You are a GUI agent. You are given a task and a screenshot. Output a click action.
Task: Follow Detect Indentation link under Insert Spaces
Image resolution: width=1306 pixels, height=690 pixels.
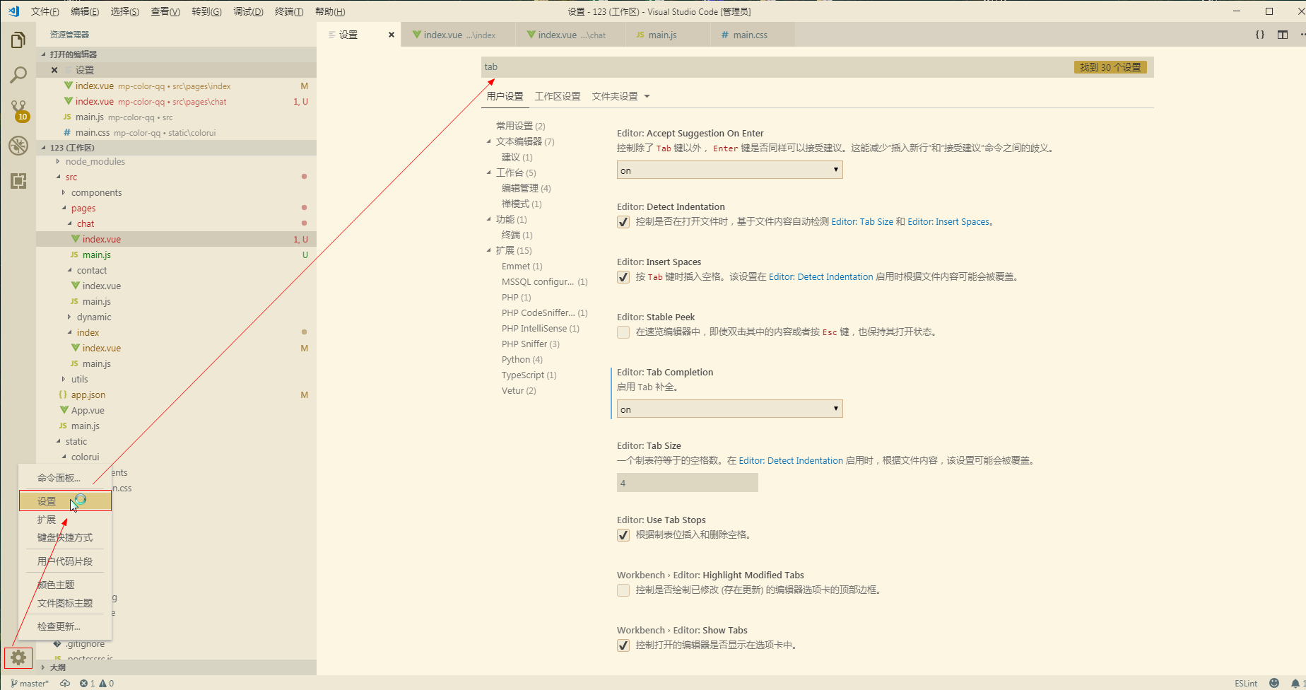[820, 277]
